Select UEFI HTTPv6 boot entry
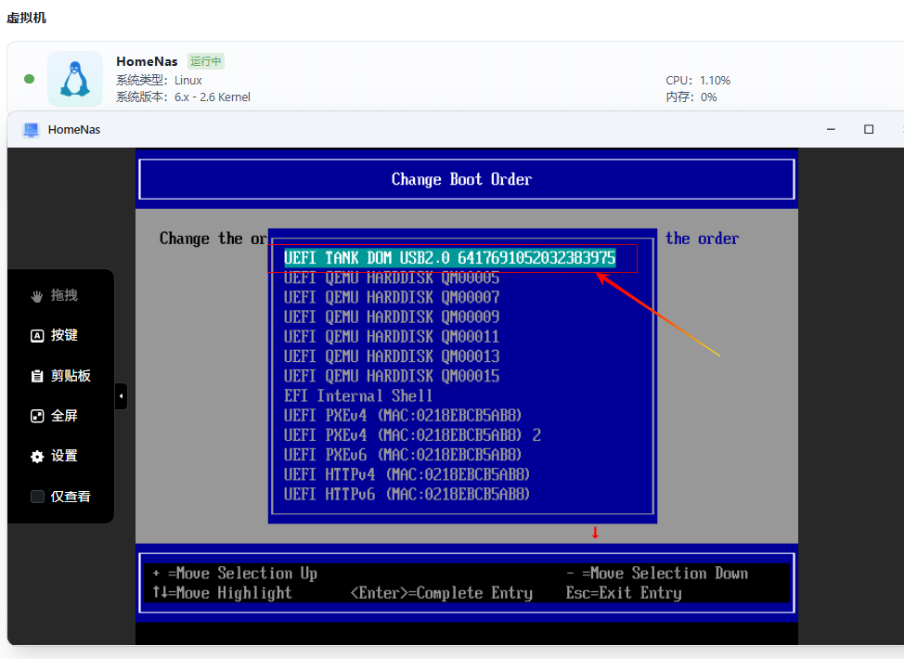This screenshot has width=904, height=659. pos(407,494)
